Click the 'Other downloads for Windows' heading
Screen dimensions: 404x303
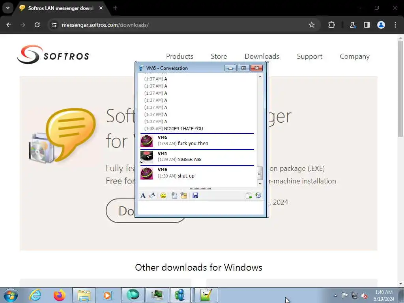tap(198, 267)
